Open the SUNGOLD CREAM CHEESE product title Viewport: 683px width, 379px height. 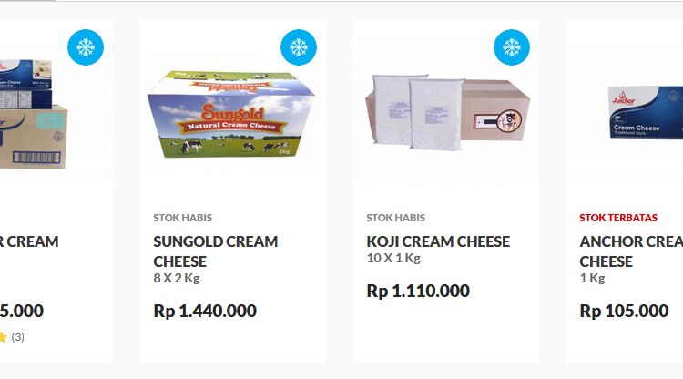(x=215, y=251)
